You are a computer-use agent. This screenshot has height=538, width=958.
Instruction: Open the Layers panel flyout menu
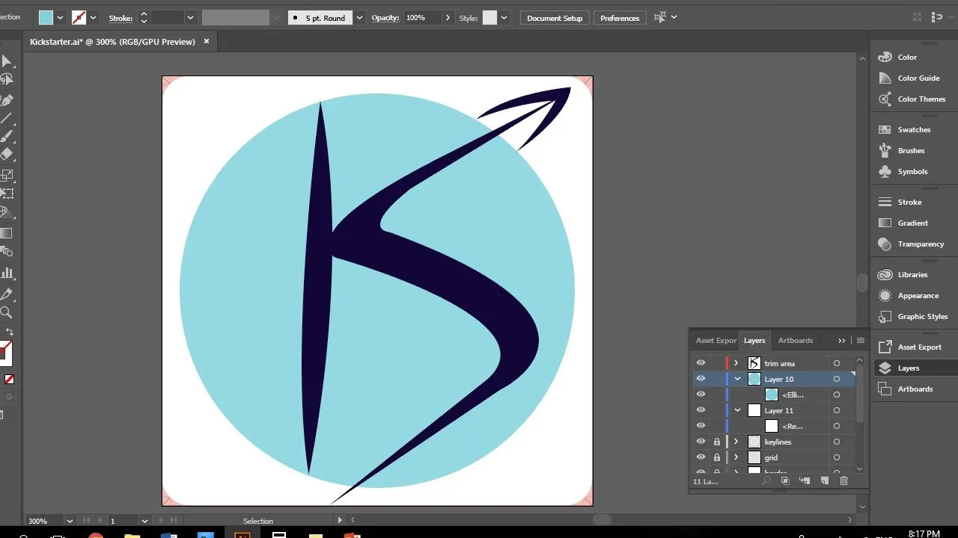point(861,341)
